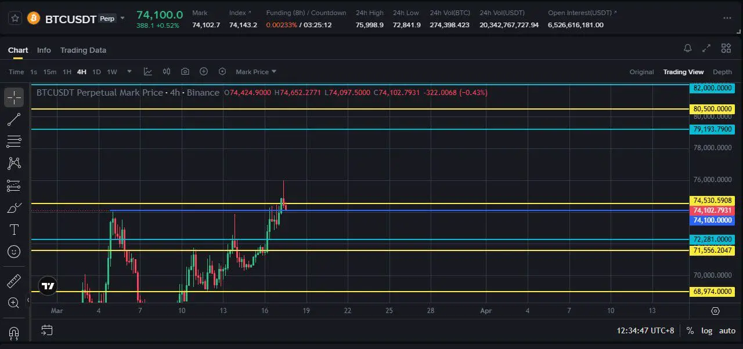The width and height of the screenshot is (743, 349).
Task: Open price alert bell icon
Action: (x=688, y=49)
